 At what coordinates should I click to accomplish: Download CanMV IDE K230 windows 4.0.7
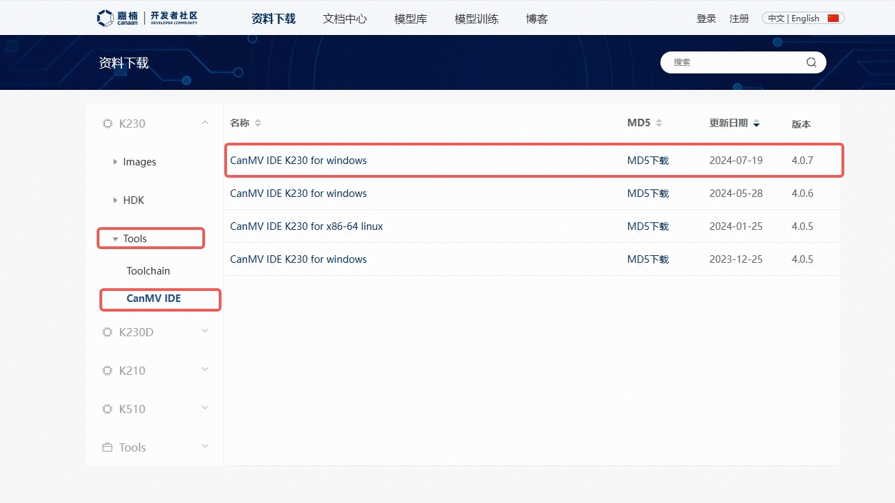coord(298,161)
